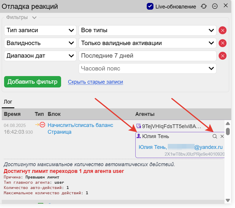Click the log scrollbar up arrow

pyautogui.click(x=228, y=123)
